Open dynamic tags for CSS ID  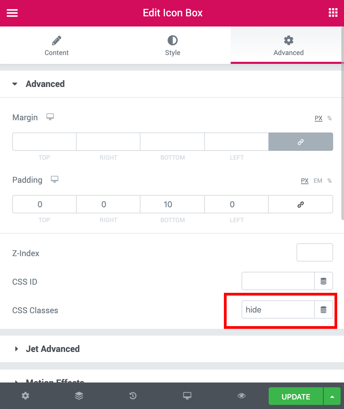point(324,281)
